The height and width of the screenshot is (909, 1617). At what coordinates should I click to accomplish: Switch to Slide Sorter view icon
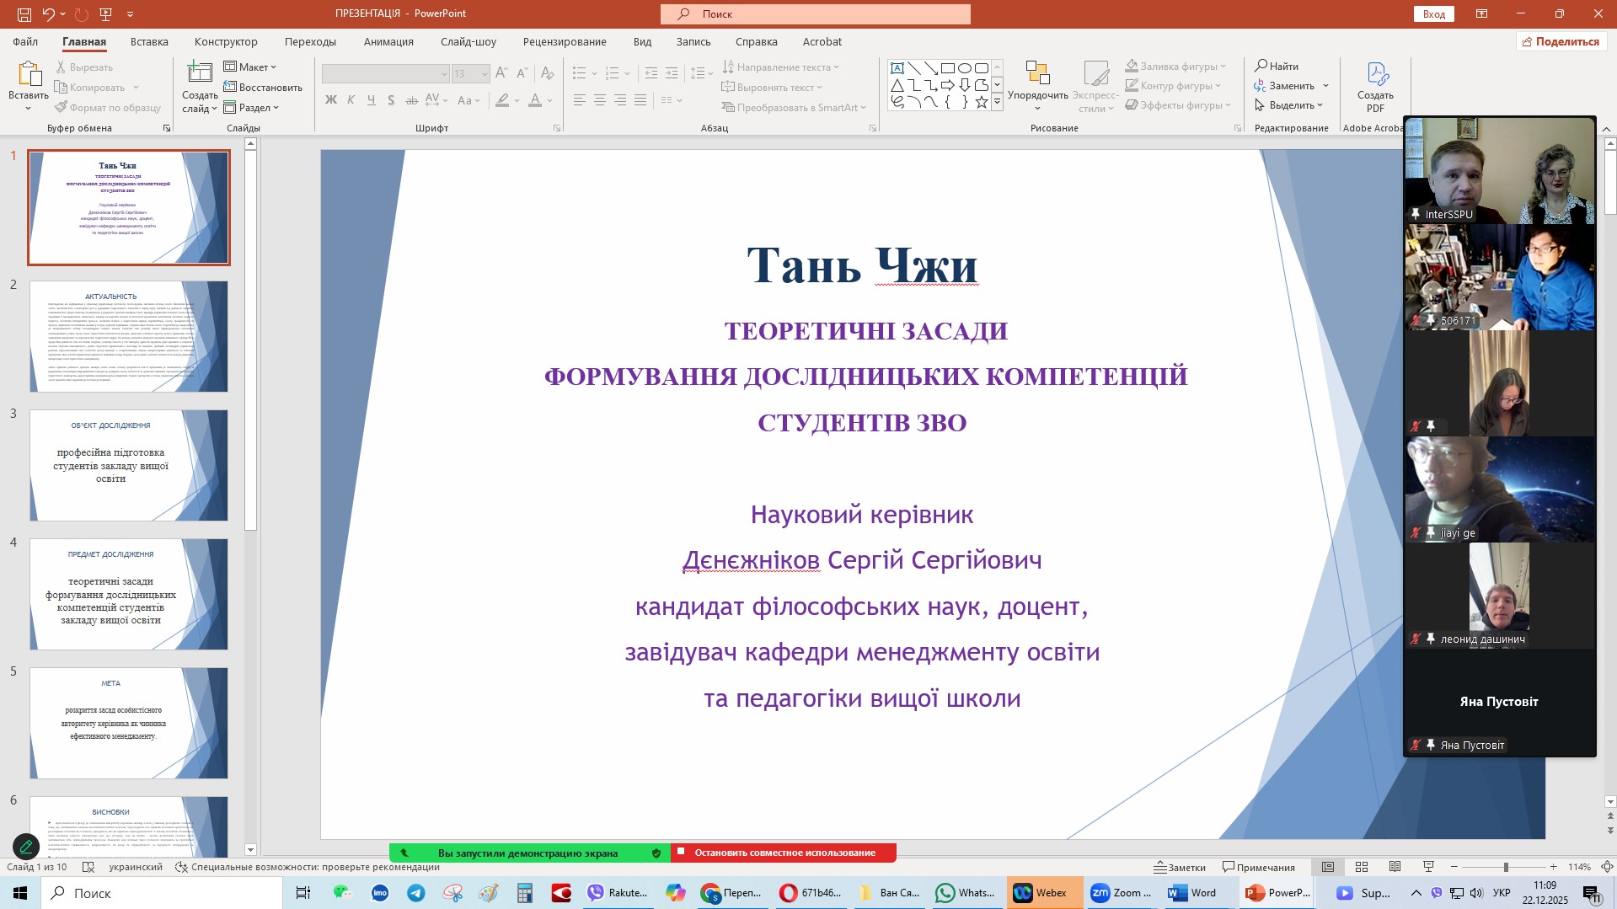(1362, 867)
